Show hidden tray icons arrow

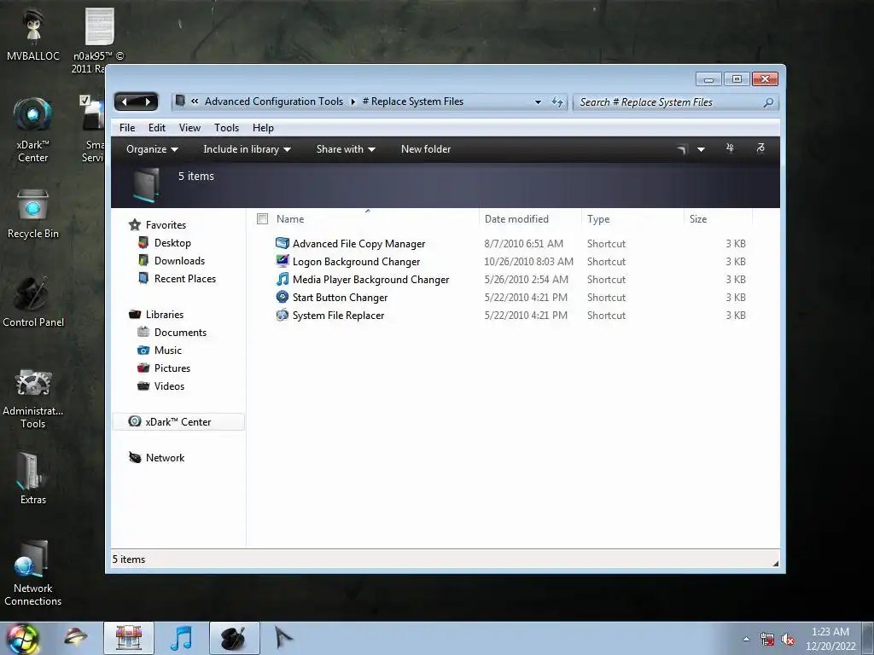[746, 639]
